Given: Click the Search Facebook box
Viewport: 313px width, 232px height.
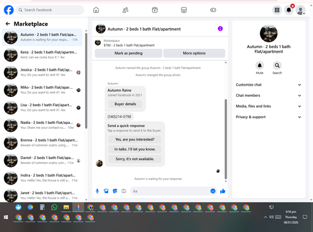Looking at the screenshot, I should 50,10.
